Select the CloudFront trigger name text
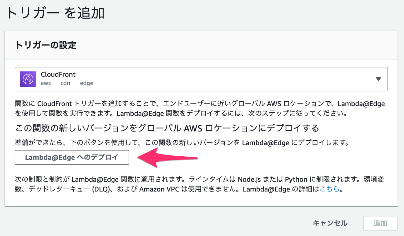 click(58, 74)
